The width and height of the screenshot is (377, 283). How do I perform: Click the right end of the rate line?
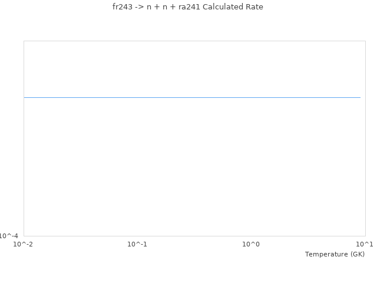point(360,97)
